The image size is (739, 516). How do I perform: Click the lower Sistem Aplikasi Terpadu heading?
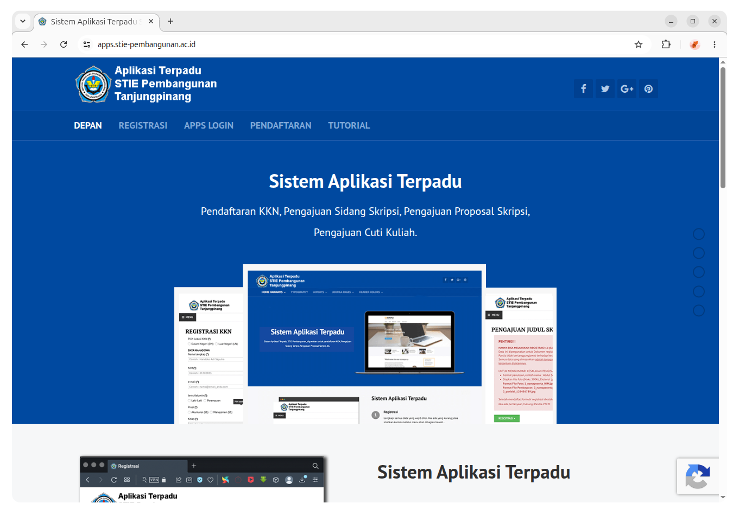(x=473, y=472)
